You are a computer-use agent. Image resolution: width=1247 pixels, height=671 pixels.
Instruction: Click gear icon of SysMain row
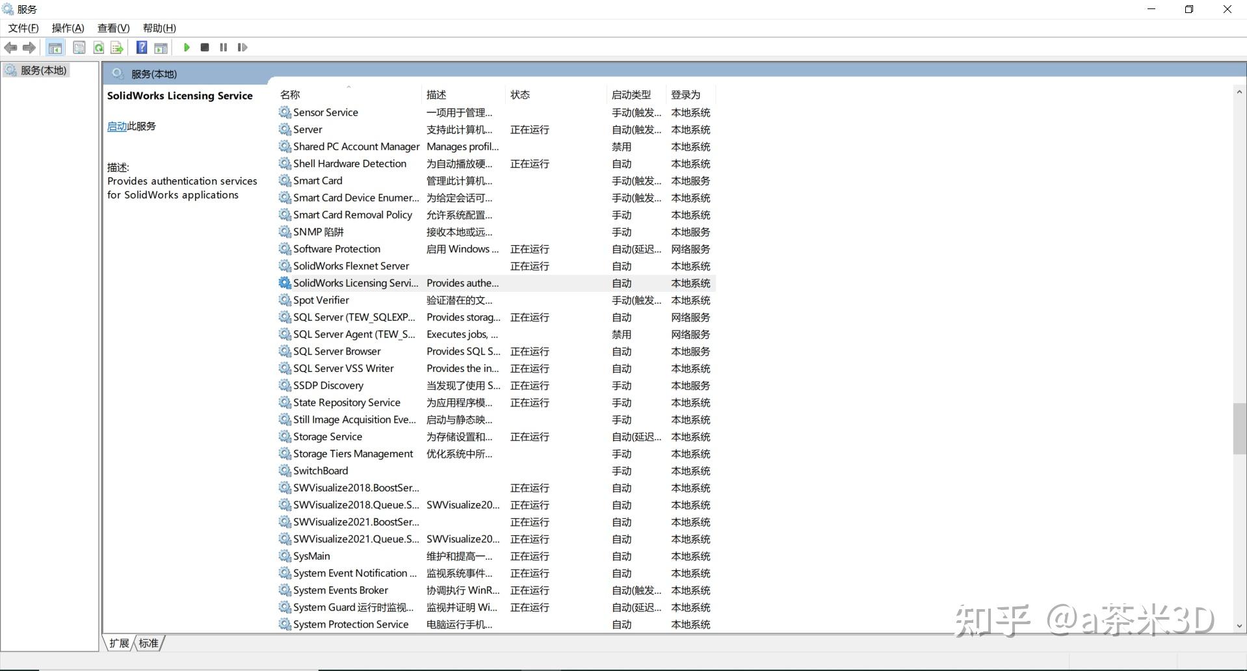(x=285, y=556)
